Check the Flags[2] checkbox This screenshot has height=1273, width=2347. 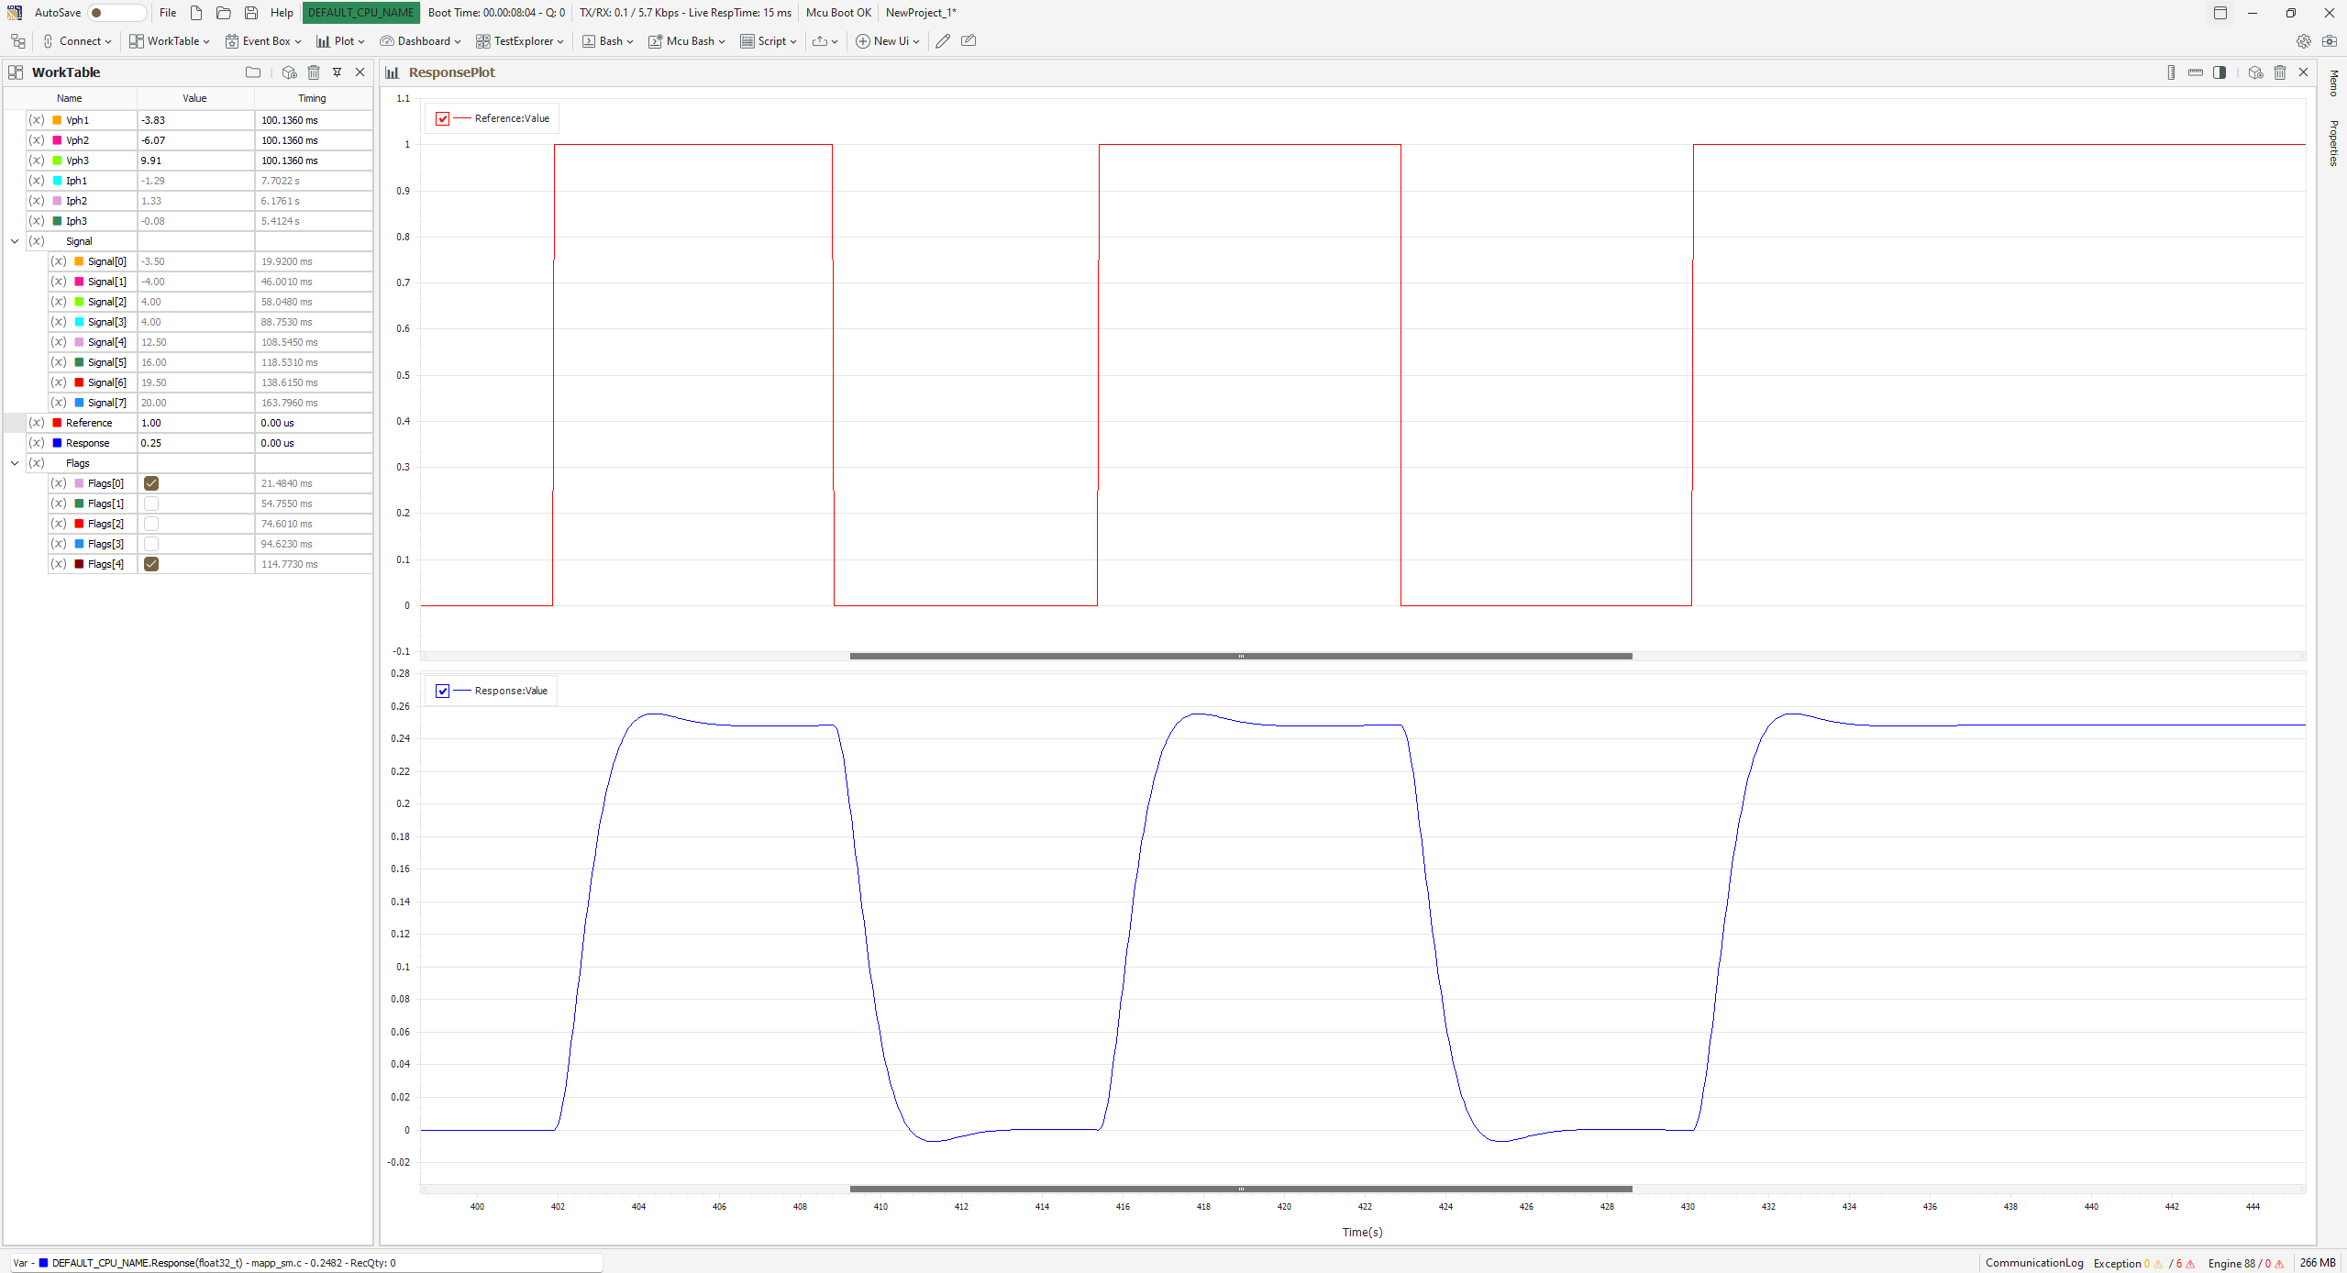151,524
